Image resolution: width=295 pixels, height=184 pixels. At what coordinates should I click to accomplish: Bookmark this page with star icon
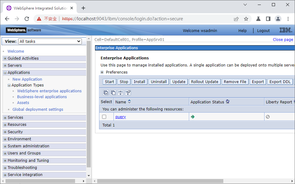click(246, 19)
